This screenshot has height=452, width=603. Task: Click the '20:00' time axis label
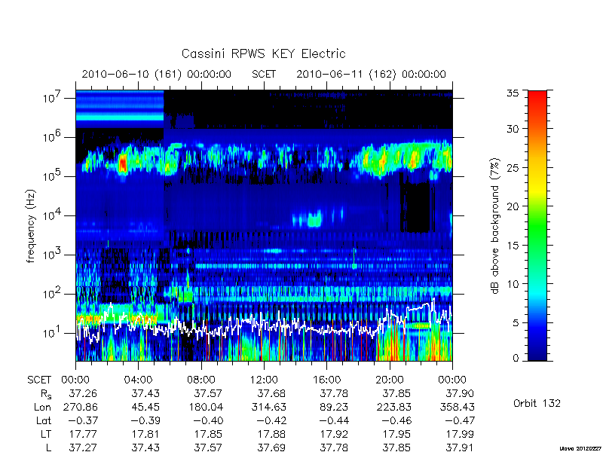click(390, 380)
